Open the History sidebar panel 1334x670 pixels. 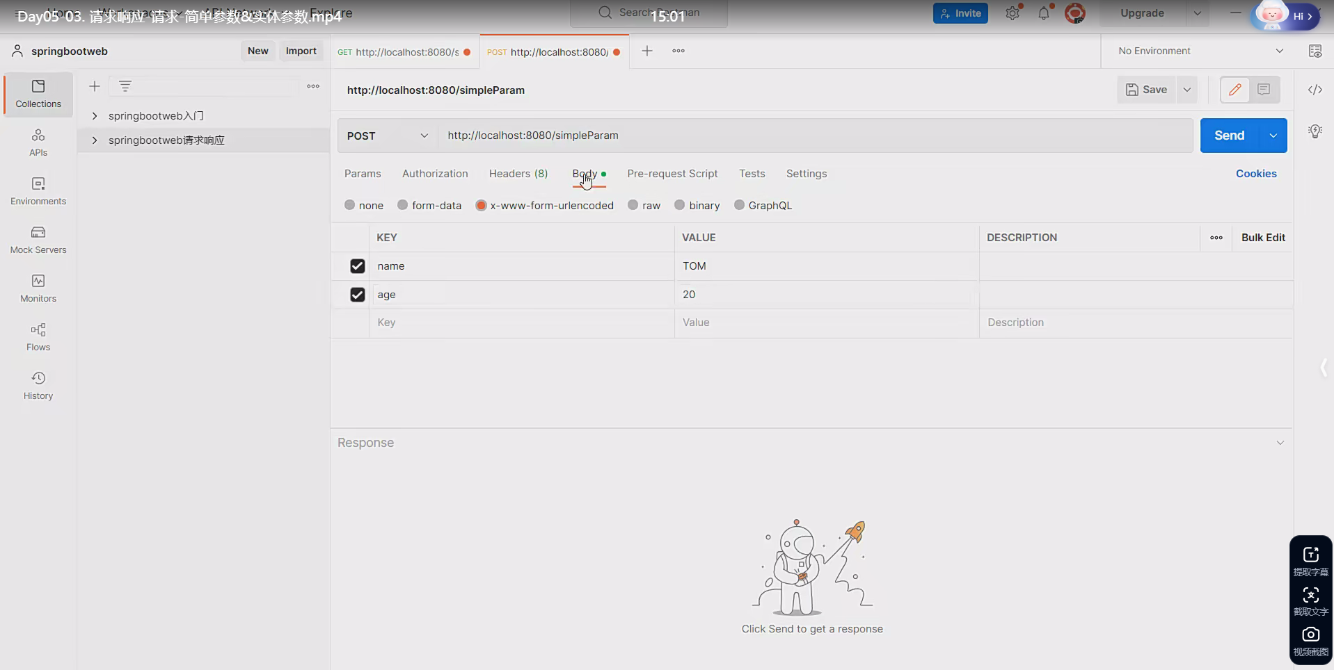tap(38, 386)
